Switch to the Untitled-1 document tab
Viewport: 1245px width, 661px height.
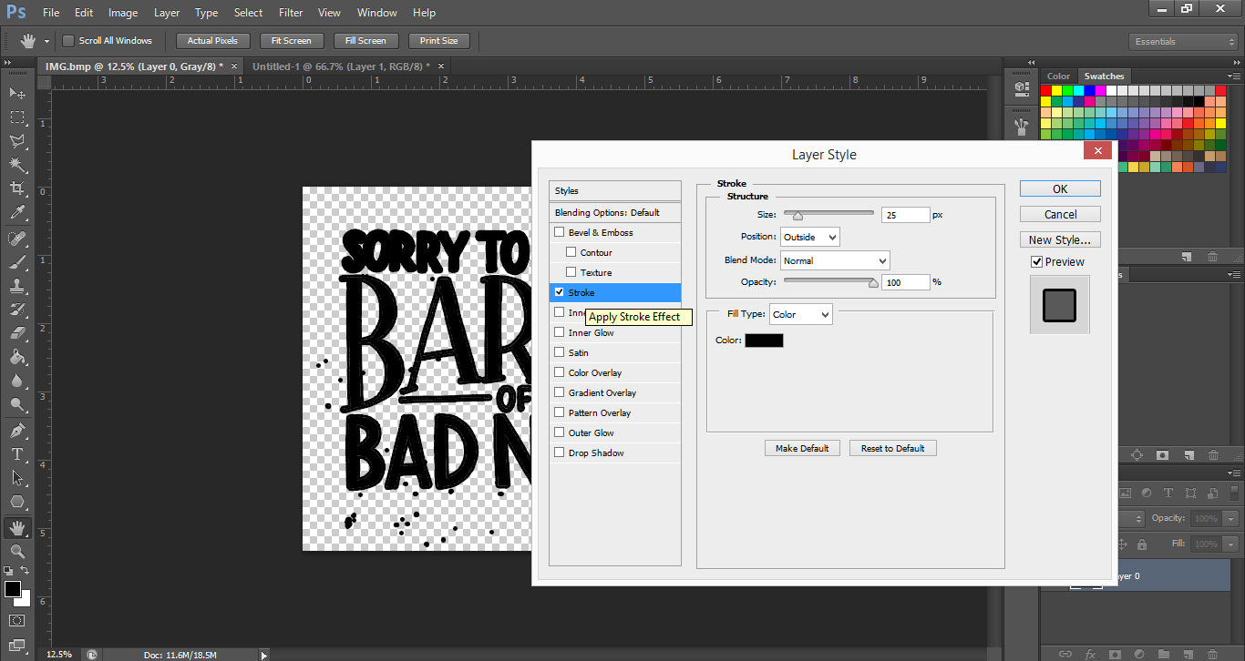click(337, 66)
